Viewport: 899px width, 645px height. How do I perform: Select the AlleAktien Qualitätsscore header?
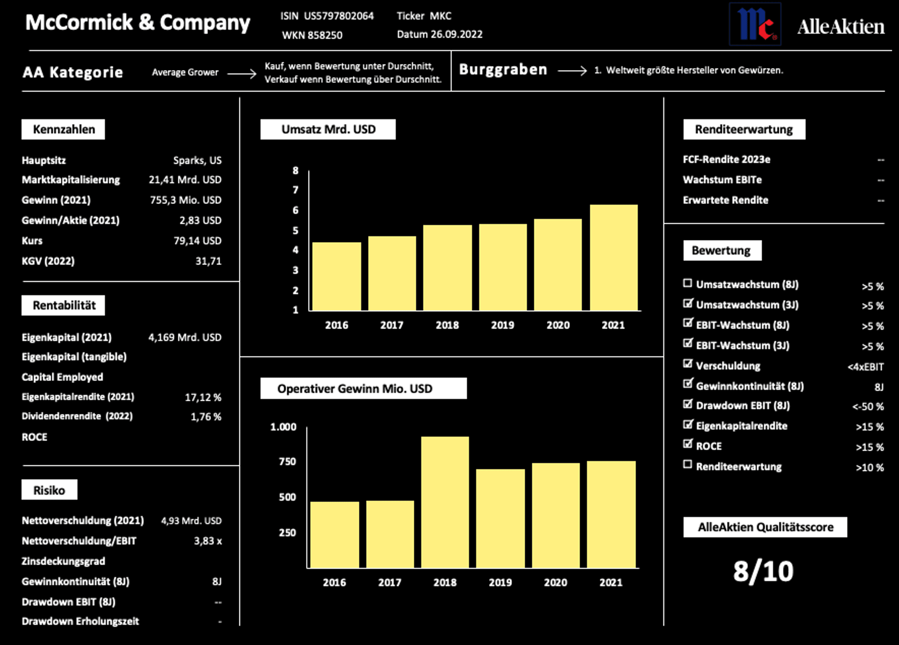[765, 527]
